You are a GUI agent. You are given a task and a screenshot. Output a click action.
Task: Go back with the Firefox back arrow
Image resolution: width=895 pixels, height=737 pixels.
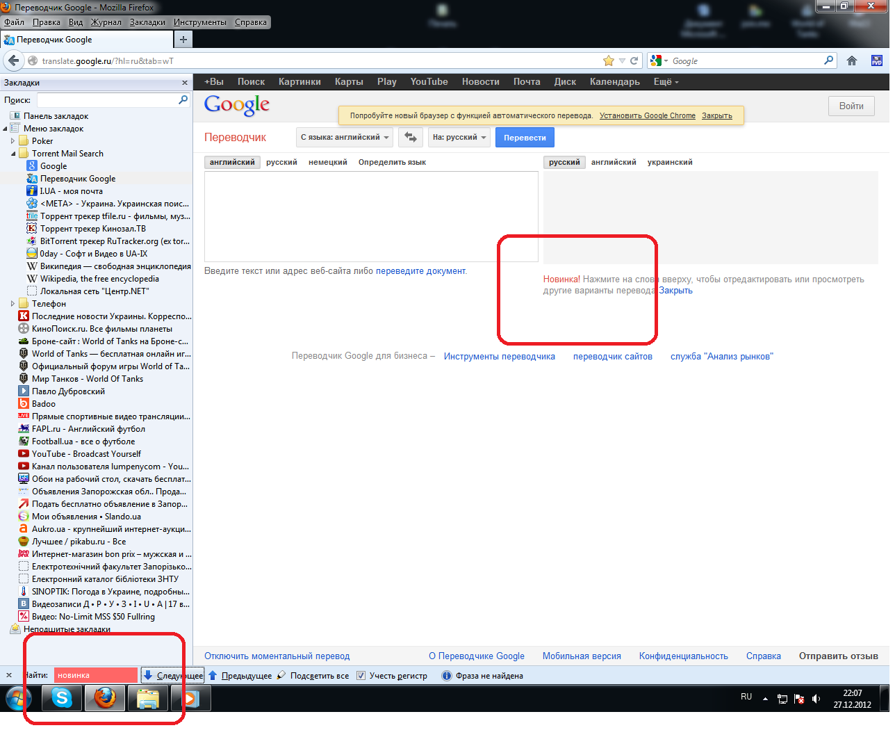pyautogui.click(x=13, y=60)
